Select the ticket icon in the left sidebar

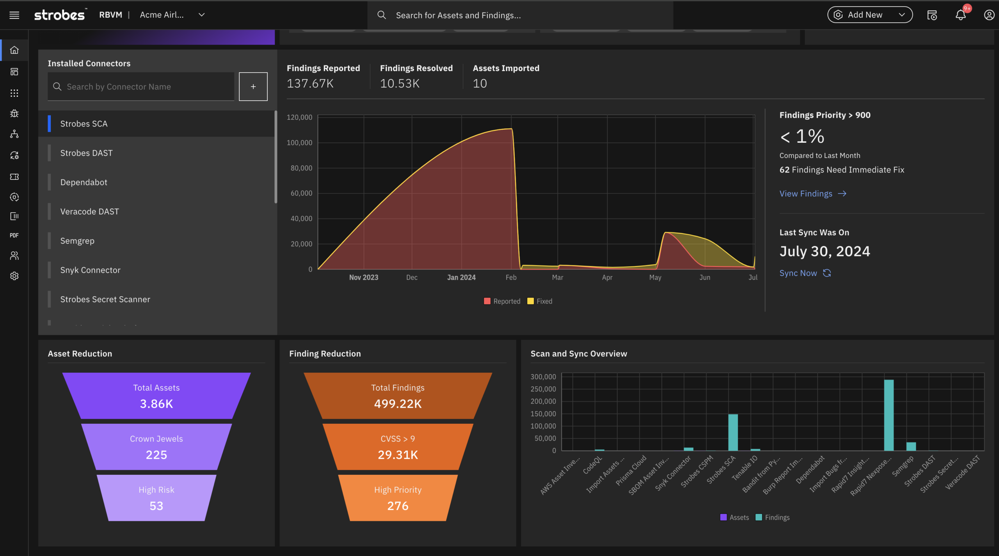[x=14, y=176]
